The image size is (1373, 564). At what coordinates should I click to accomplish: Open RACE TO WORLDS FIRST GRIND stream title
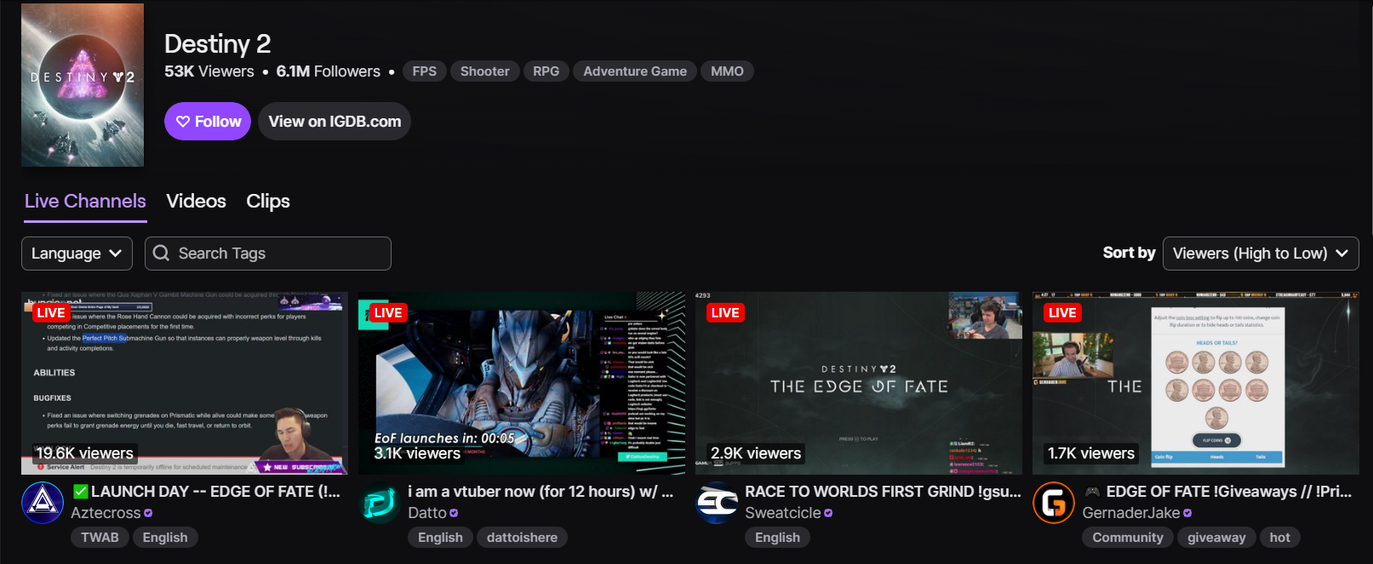(x=883, y=492)
